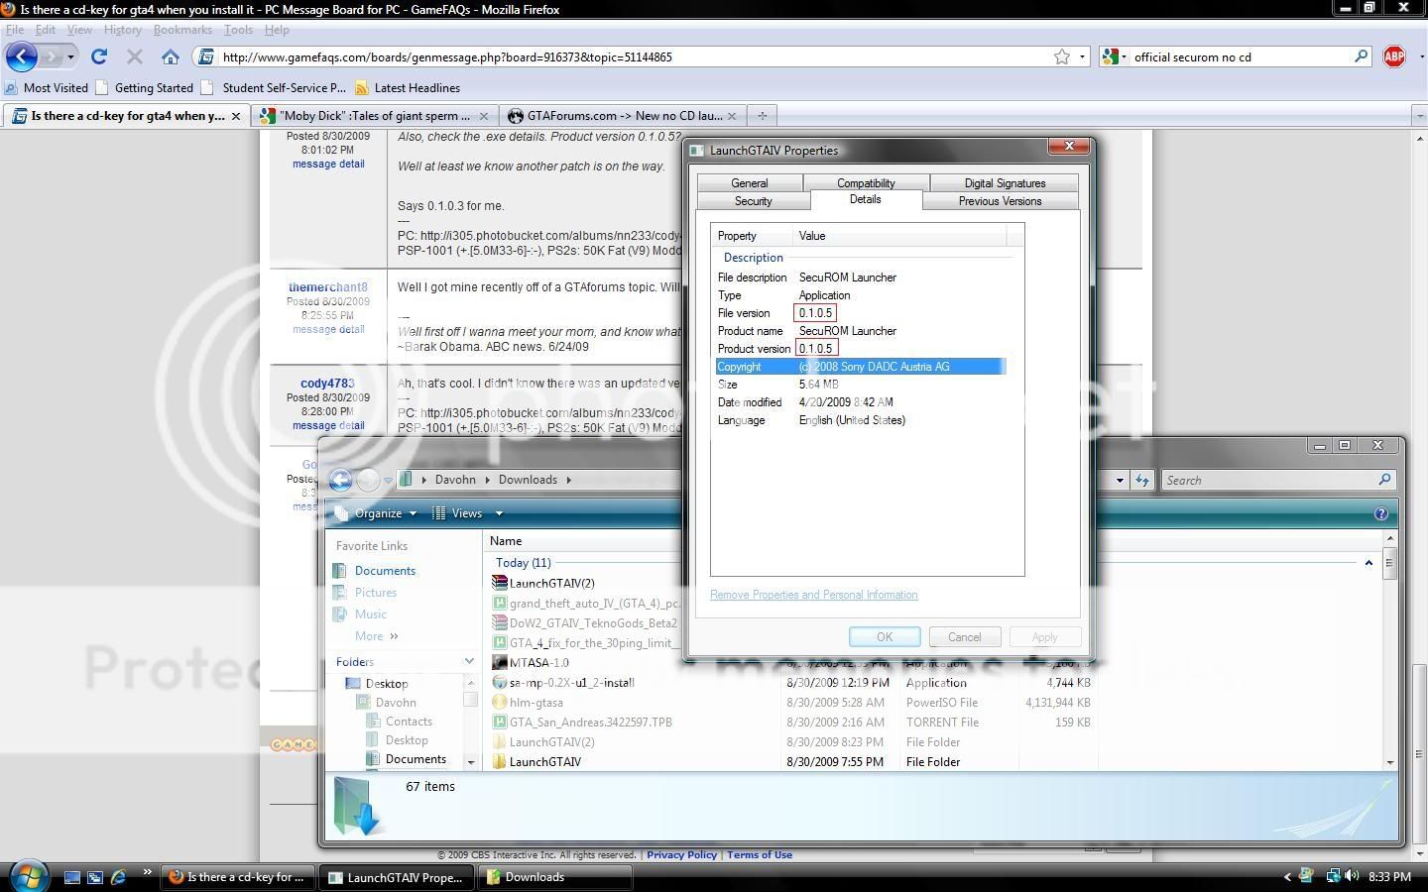Image resolution: width=1428 pixels, height=892 pixels.
Task: Collapse the Today (11) file group
Action: click(x=1368, y=563)
